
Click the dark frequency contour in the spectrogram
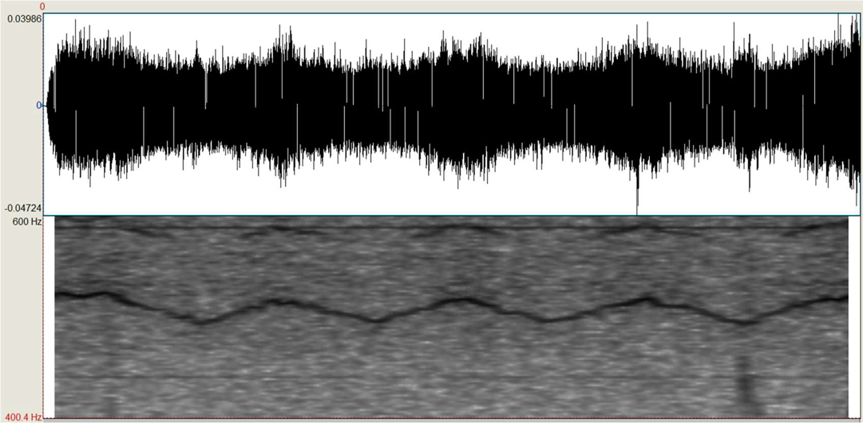pyautogui.click(x=452, y=307)
